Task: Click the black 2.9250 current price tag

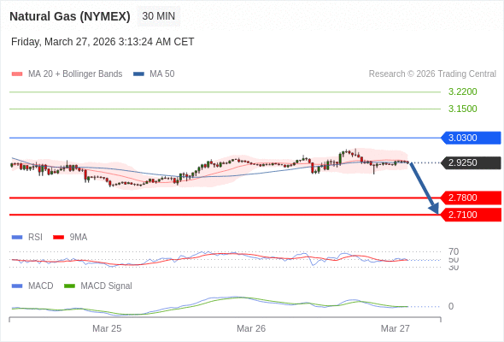Action: tap(470, 162)
